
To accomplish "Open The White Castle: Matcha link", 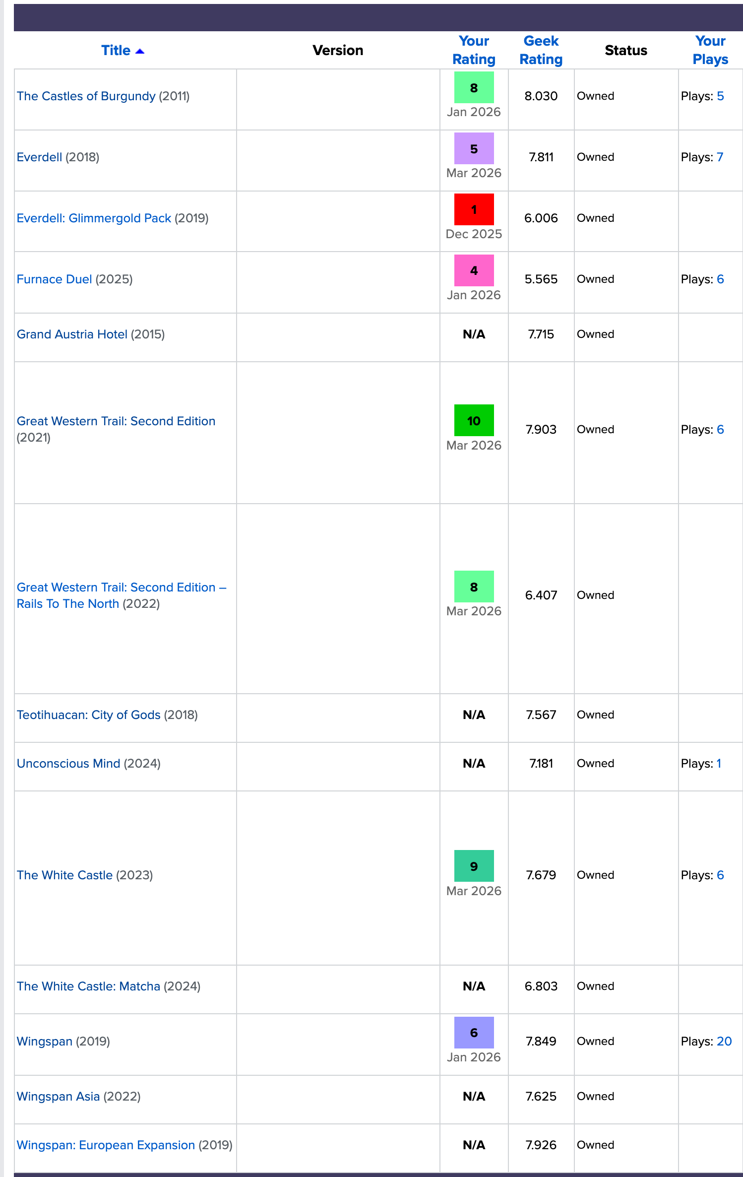I will click(x=89, y=986).
